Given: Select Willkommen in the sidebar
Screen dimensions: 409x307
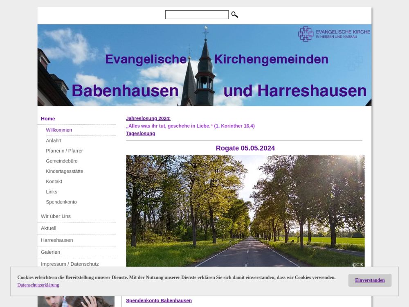Looking at the screenshot, I should pyautogui.click(x=59, y=130).
